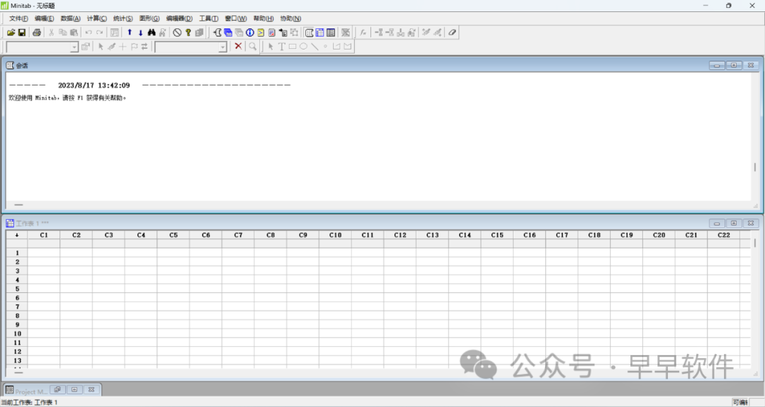
Task: Click the Find binoculars icon
Action: tap(152, 33)
